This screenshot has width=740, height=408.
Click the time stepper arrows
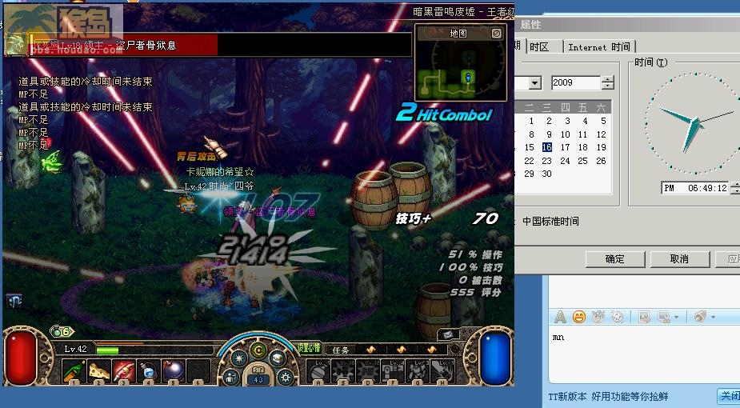point(735,188)
